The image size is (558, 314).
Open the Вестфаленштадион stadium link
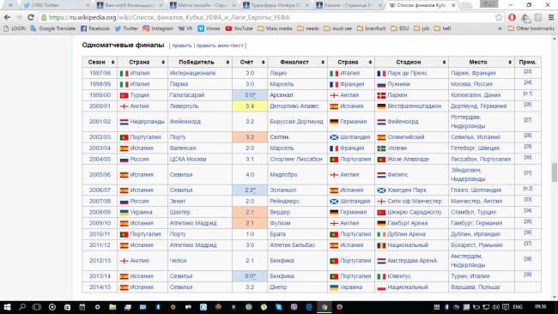coord(415,106)
